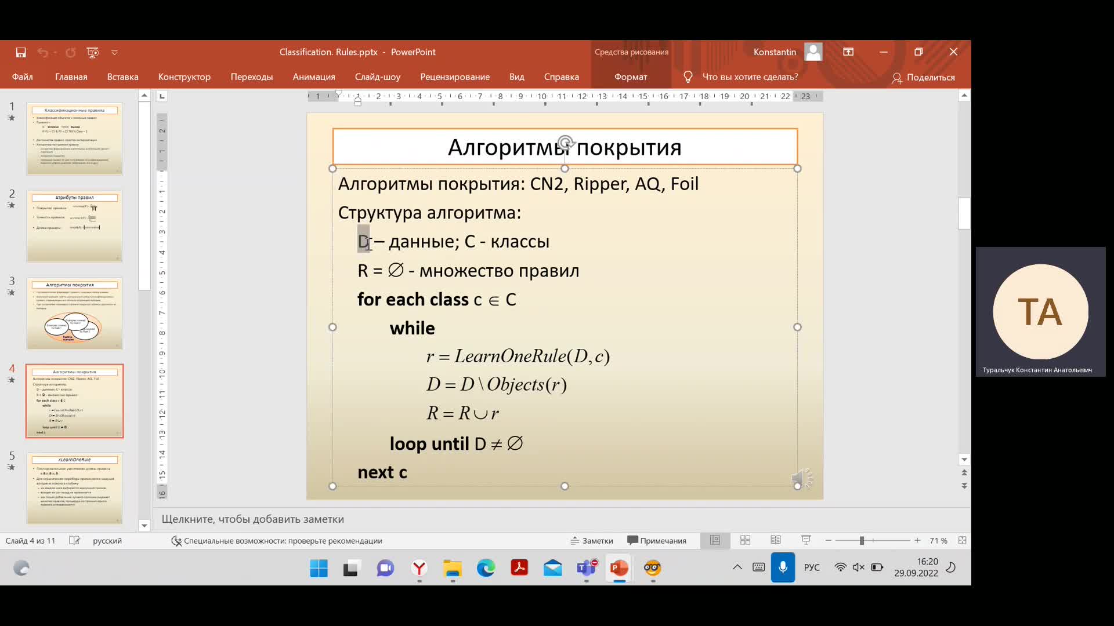Click the spell check icon in status bar
Viewport: 1114px width, 626px height.
tap(74, 541)
